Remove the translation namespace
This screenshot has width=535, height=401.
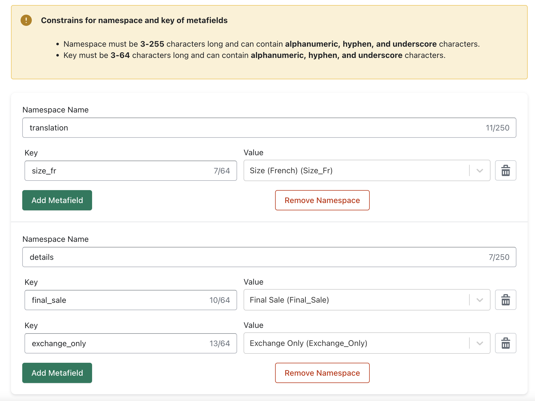coord(322,200)
